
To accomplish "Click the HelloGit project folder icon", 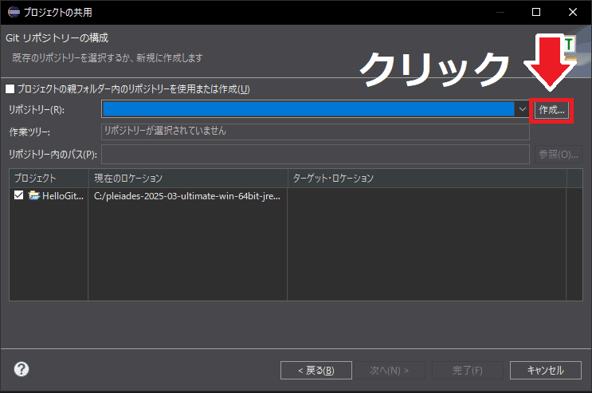I will 34,196.
